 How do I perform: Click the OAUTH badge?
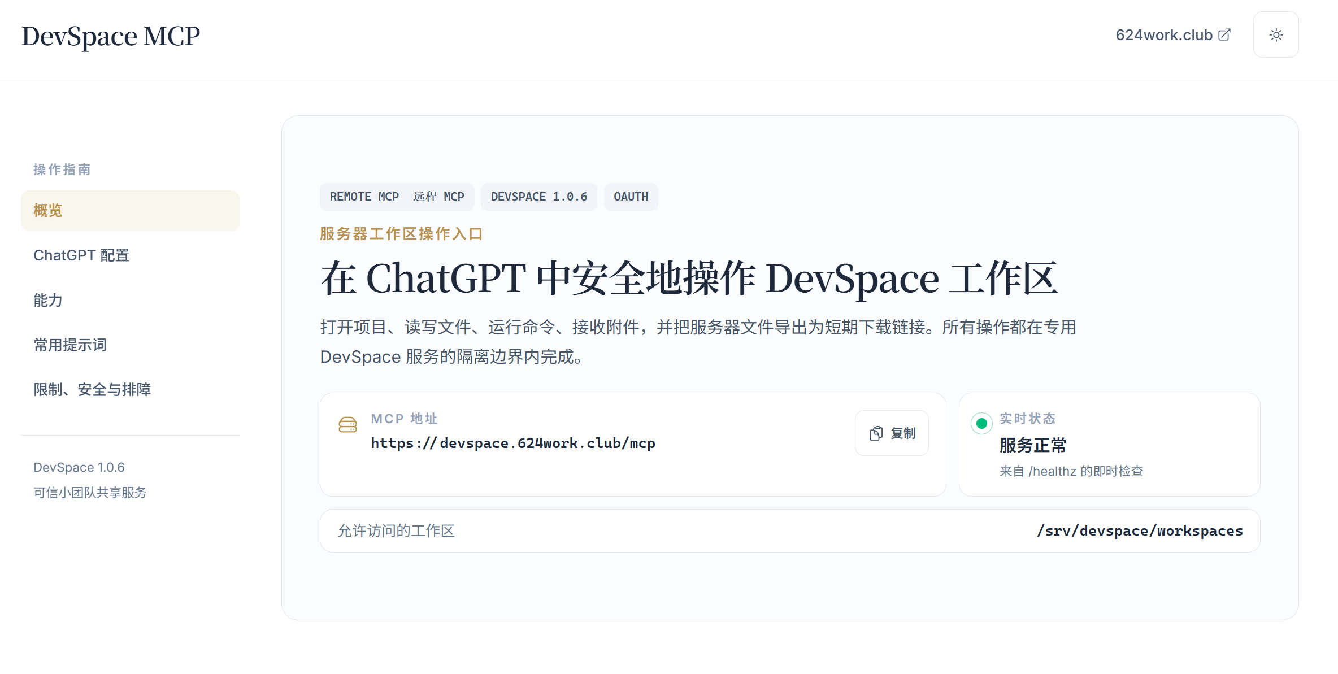coord(631,197)
